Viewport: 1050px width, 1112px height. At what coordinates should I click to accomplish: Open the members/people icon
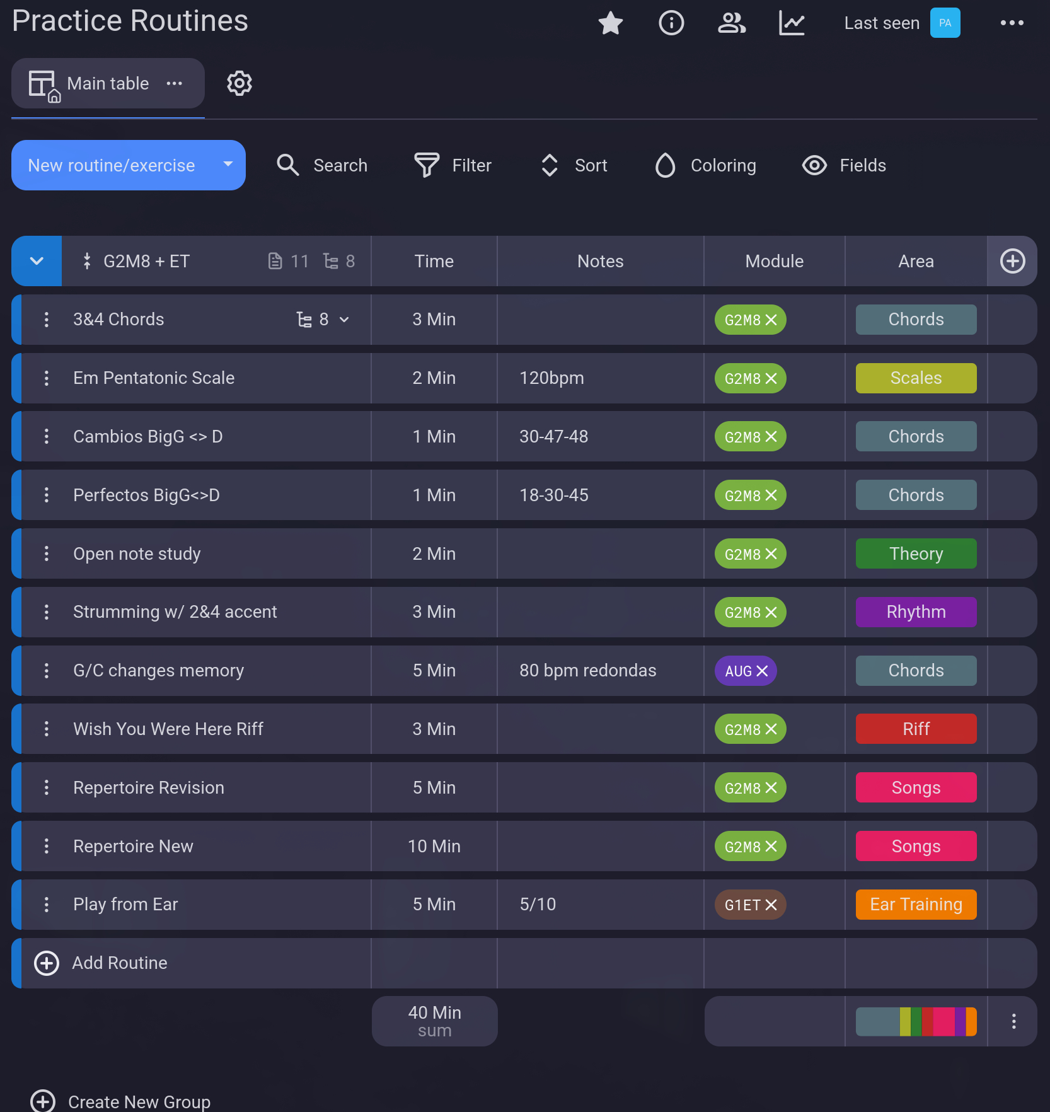tap(732, 23)
